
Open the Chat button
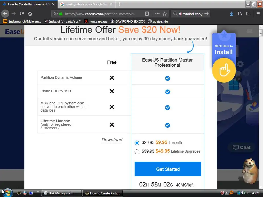pos(241,147)
